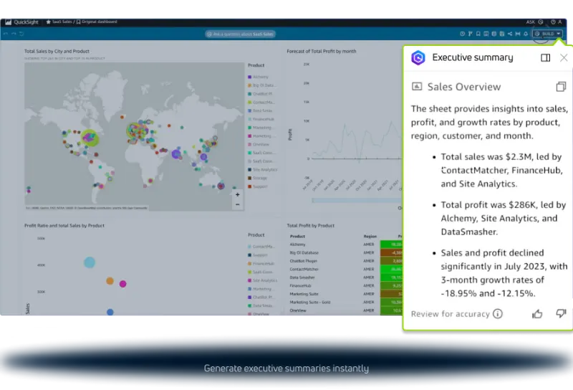Open the Ask a question about SaaS Sales bar
The image size is (573, 390).
tap(240, 34)
